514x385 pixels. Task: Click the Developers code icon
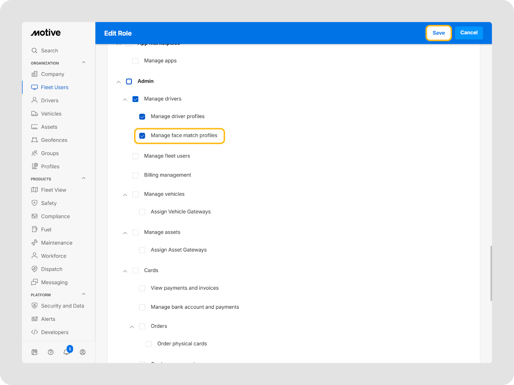point(34,332)
